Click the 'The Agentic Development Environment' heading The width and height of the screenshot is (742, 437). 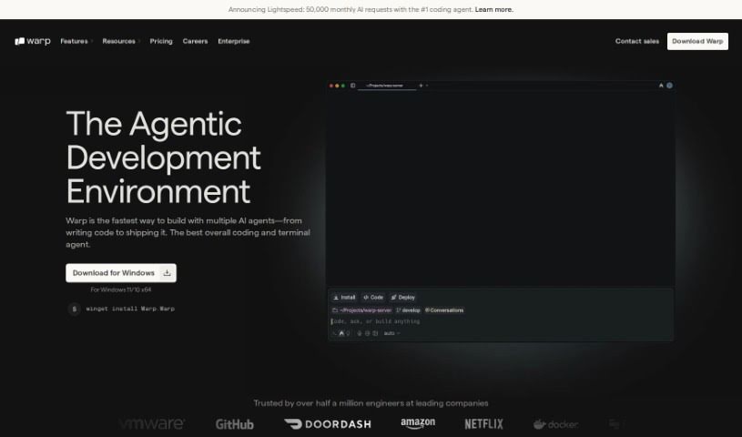click(163, 158)
